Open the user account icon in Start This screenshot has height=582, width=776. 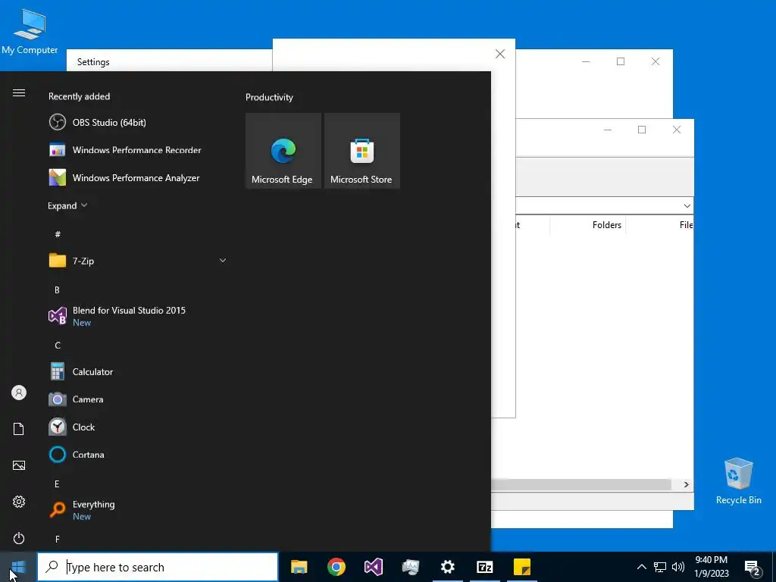point(19,393)
